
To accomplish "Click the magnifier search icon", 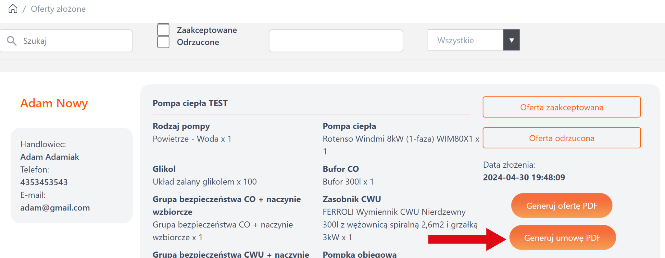I will [12, 41].
